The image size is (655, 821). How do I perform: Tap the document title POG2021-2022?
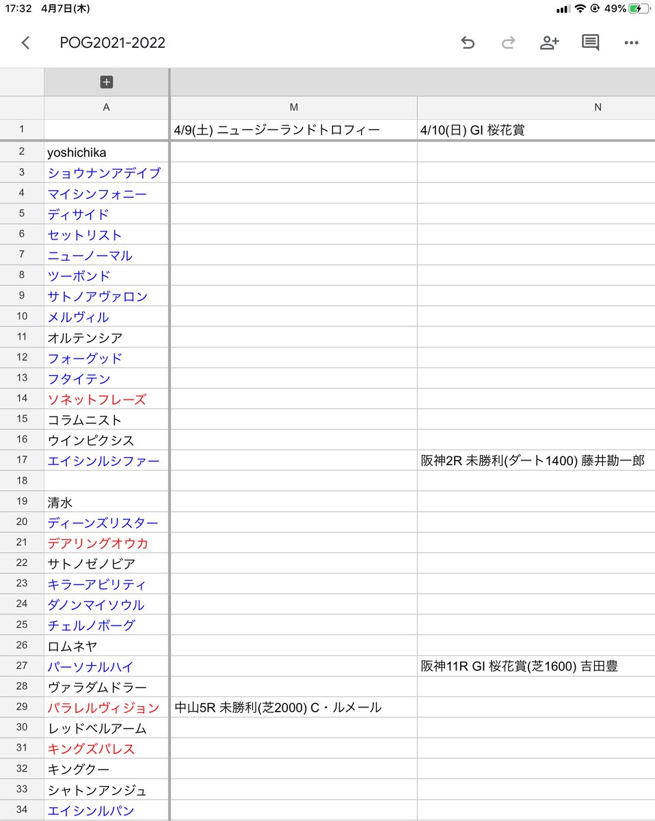[113, 43]
